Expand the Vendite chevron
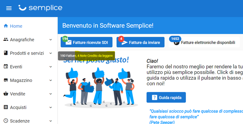243x124 pixels. tap(51, 94)
